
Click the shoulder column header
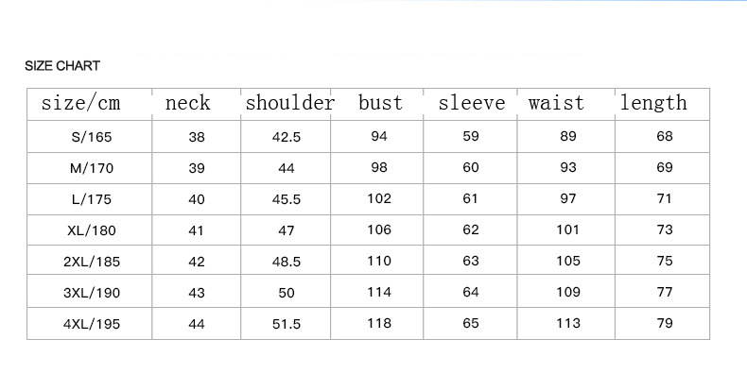(290, 103)
